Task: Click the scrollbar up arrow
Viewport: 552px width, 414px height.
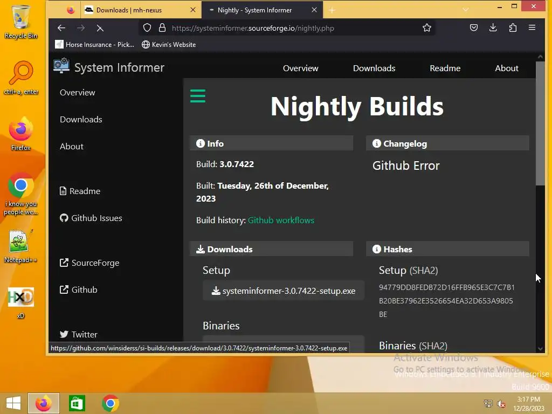Action: tap(540, 57)
